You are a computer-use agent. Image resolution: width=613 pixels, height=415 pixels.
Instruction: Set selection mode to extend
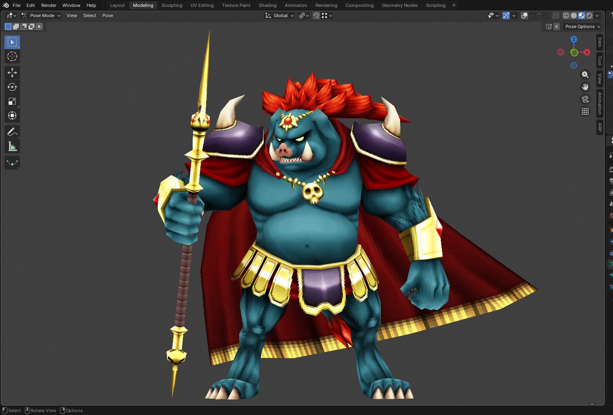click(x=16, y=26)
